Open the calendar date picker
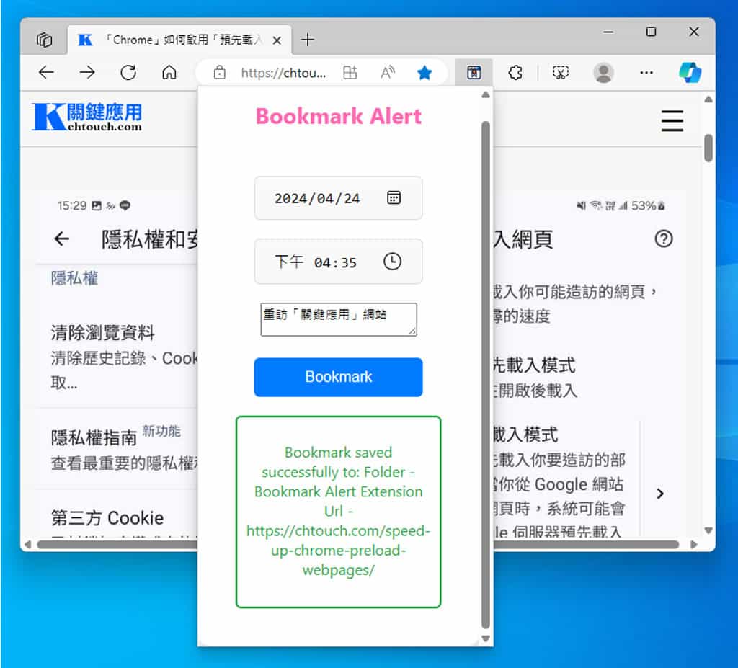This screenshot has height=668, width=738. pos(394,197)
